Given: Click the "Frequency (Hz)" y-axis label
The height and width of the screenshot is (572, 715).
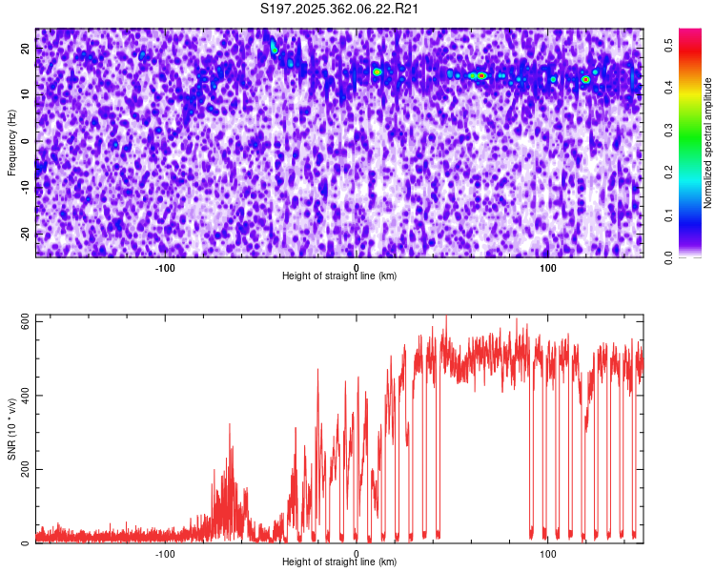Looking at the screenshot, I should 12,143.
